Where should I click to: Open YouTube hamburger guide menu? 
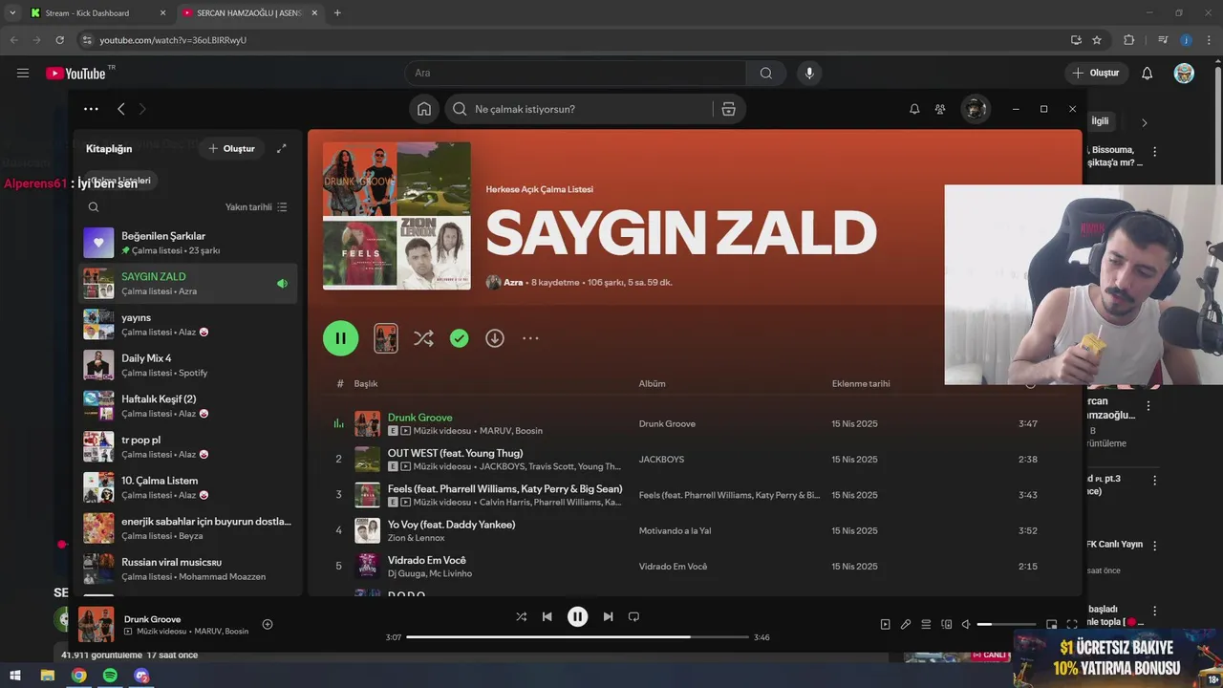coord(23,74)
